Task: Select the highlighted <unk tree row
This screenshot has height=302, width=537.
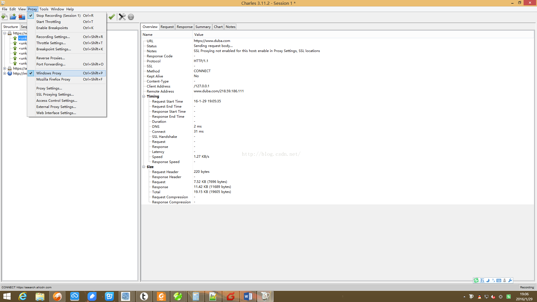Action: [23, 38]
